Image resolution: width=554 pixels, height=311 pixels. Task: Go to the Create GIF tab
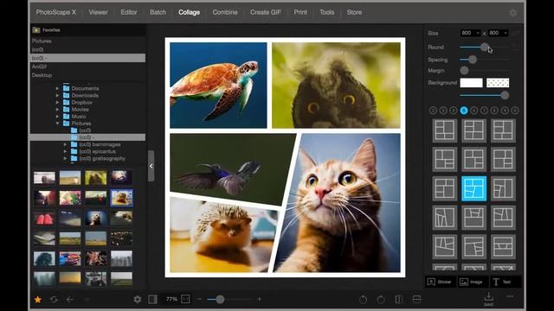click(266, 12)
